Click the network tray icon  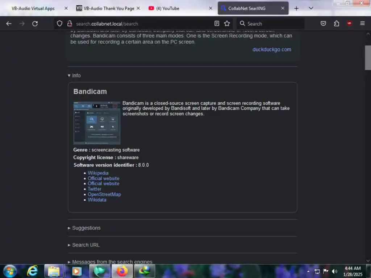[317, 271]
